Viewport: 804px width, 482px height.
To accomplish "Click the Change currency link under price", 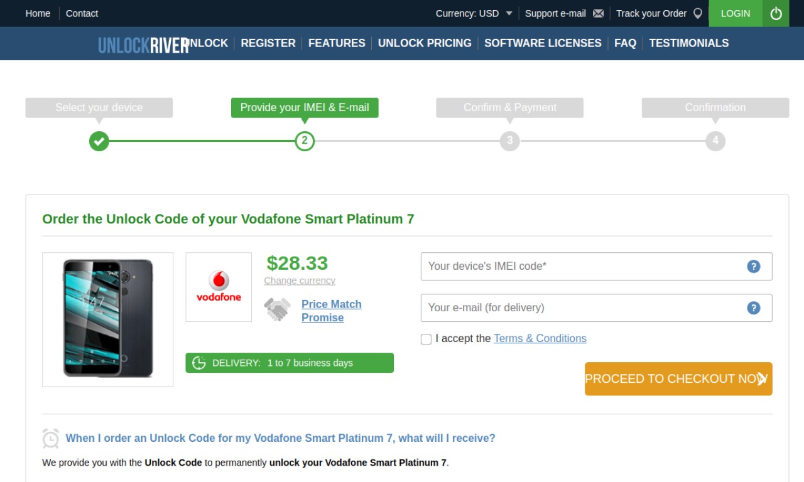I will pos(300,281).
